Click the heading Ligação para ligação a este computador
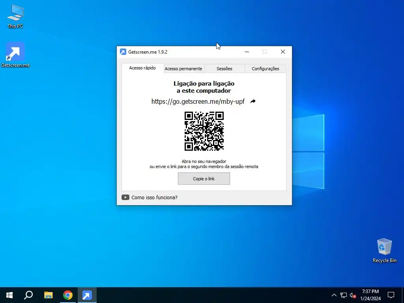The image size is (404, 303). pyautogui.click(x=204, y=87)
